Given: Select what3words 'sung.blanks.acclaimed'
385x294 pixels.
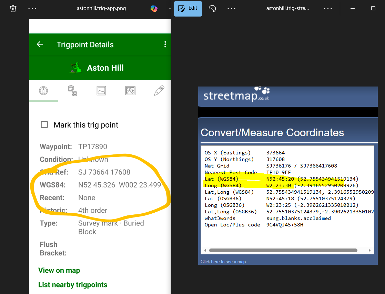Looking at the screenshot, I should point(298,219).
